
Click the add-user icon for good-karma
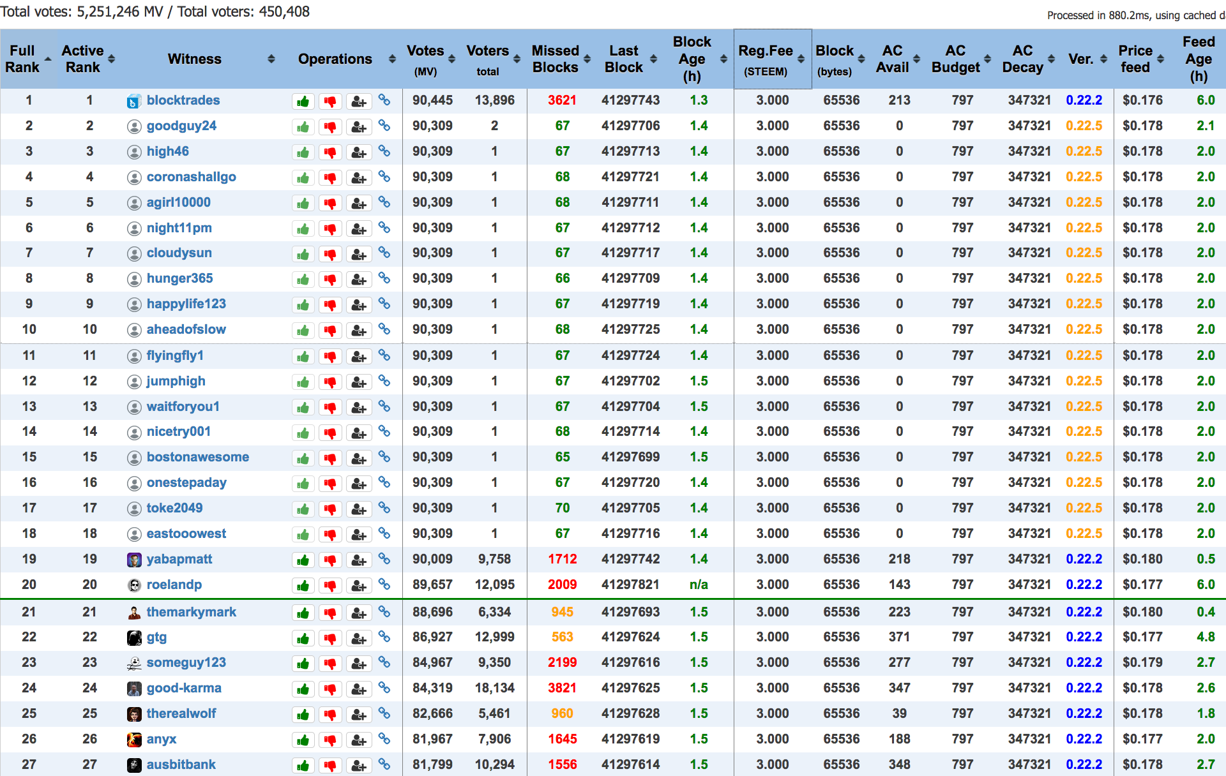pos(359,689)
